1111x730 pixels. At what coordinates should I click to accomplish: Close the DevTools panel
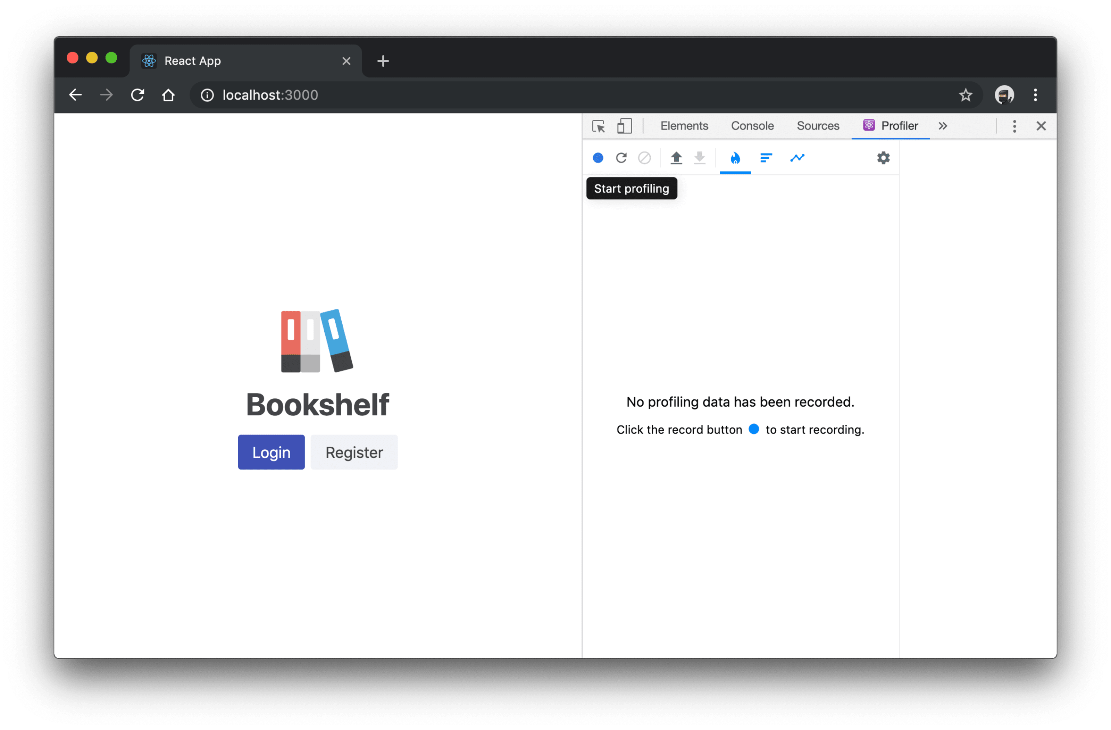(x=1041, y=126)
